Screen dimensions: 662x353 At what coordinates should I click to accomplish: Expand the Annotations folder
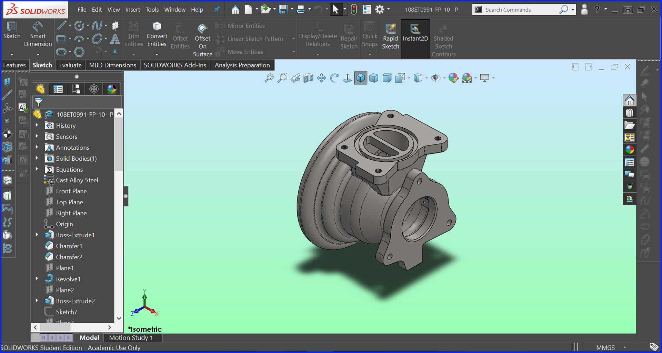[x=37, y=147]
